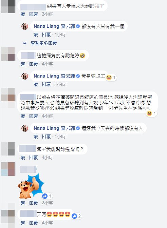Expand 查看更多回覆 replies

43,43
